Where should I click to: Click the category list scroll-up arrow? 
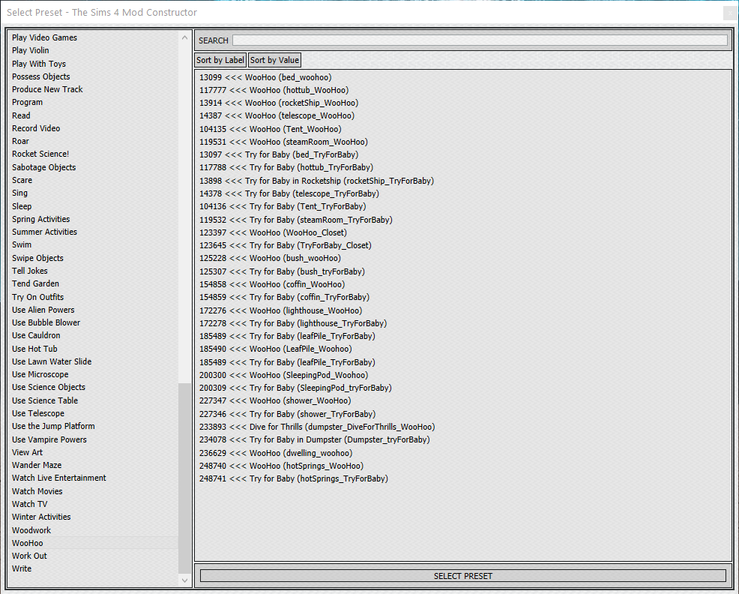pyautogui.click(x=184, y=37)
